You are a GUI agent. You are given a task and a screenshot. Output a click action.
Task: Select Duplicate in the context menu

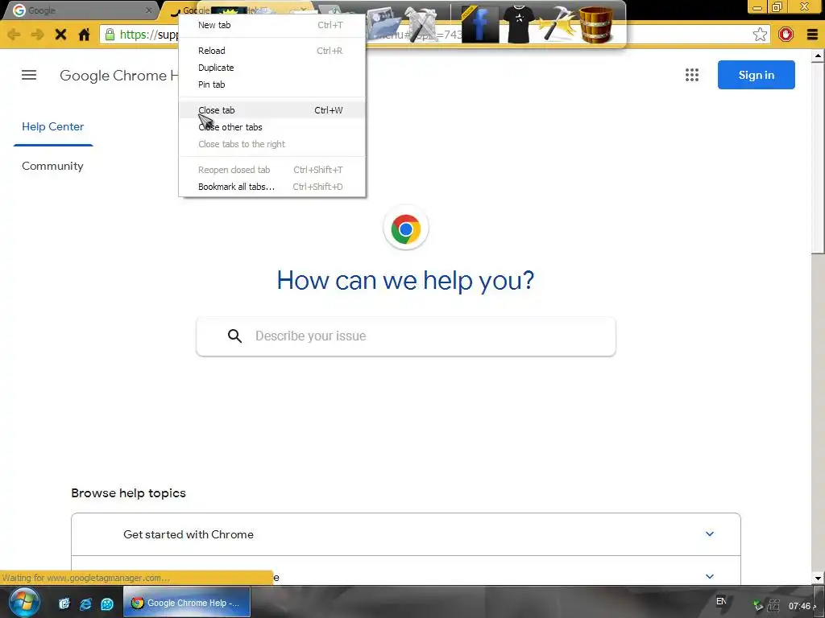pos(272,68)
